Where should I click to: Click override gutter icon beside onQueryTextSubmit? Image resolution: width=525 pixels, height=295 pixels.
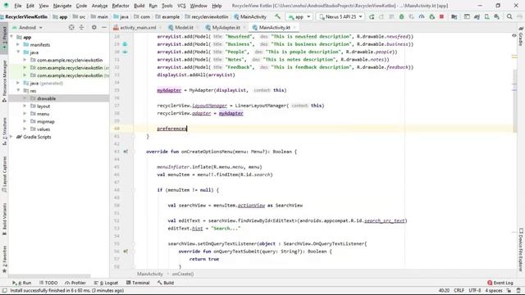point(126,252)
